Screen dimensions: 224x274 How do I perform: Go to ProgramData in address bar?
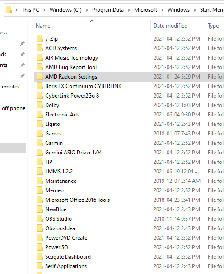point(108,10)
